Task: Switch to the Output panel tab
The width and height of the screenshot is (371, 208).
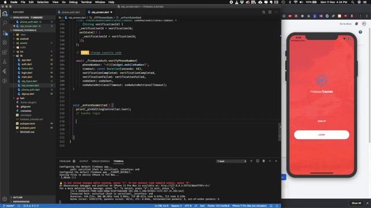Action: click(83, 161)
